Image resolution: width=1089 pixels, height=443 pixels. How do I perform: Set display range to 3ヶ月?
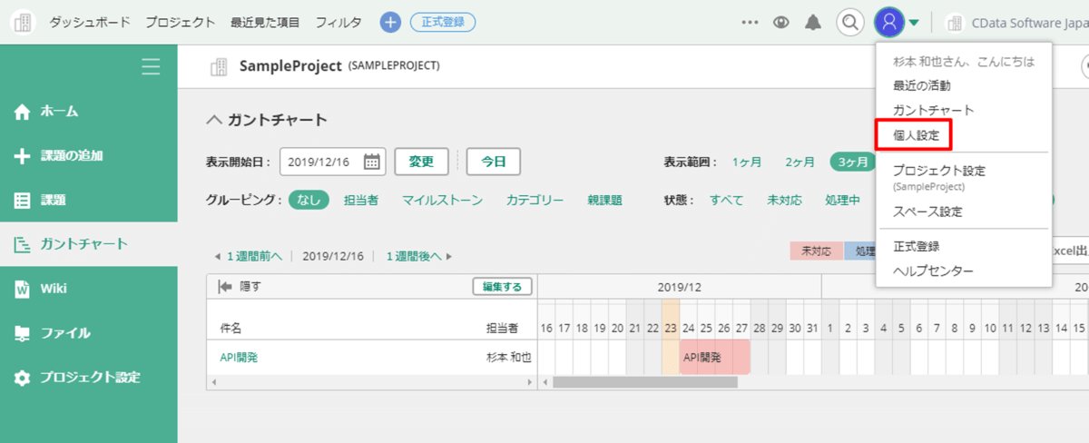(852, 162)
